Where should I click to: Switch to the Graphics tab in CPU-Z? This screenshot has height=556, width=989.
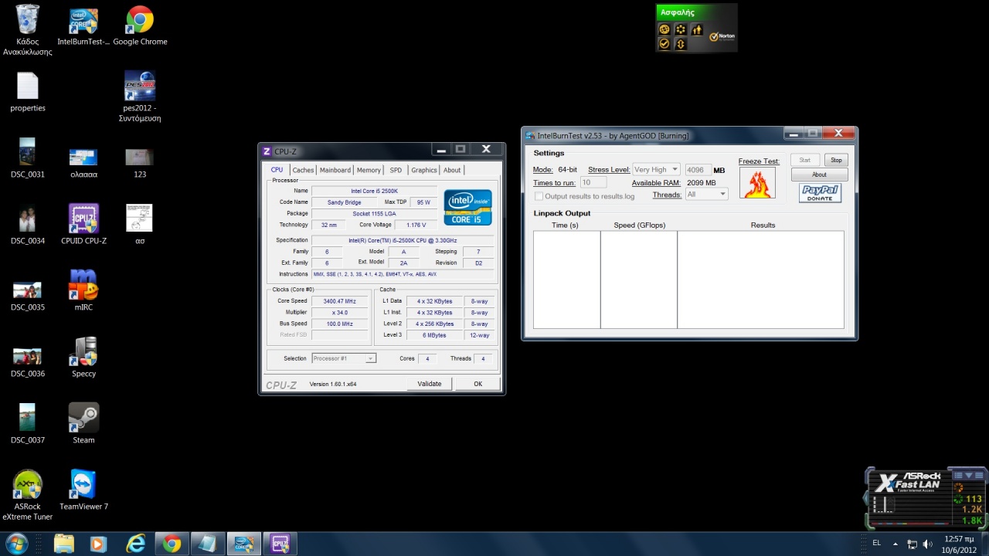[424, 170]
